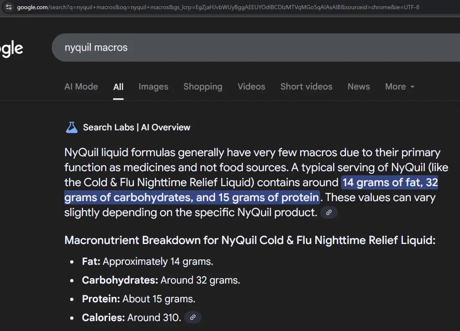Follow the source link for the 310 calories claim
The width and height of the screenshot is (460, 331).
[192, 317]
